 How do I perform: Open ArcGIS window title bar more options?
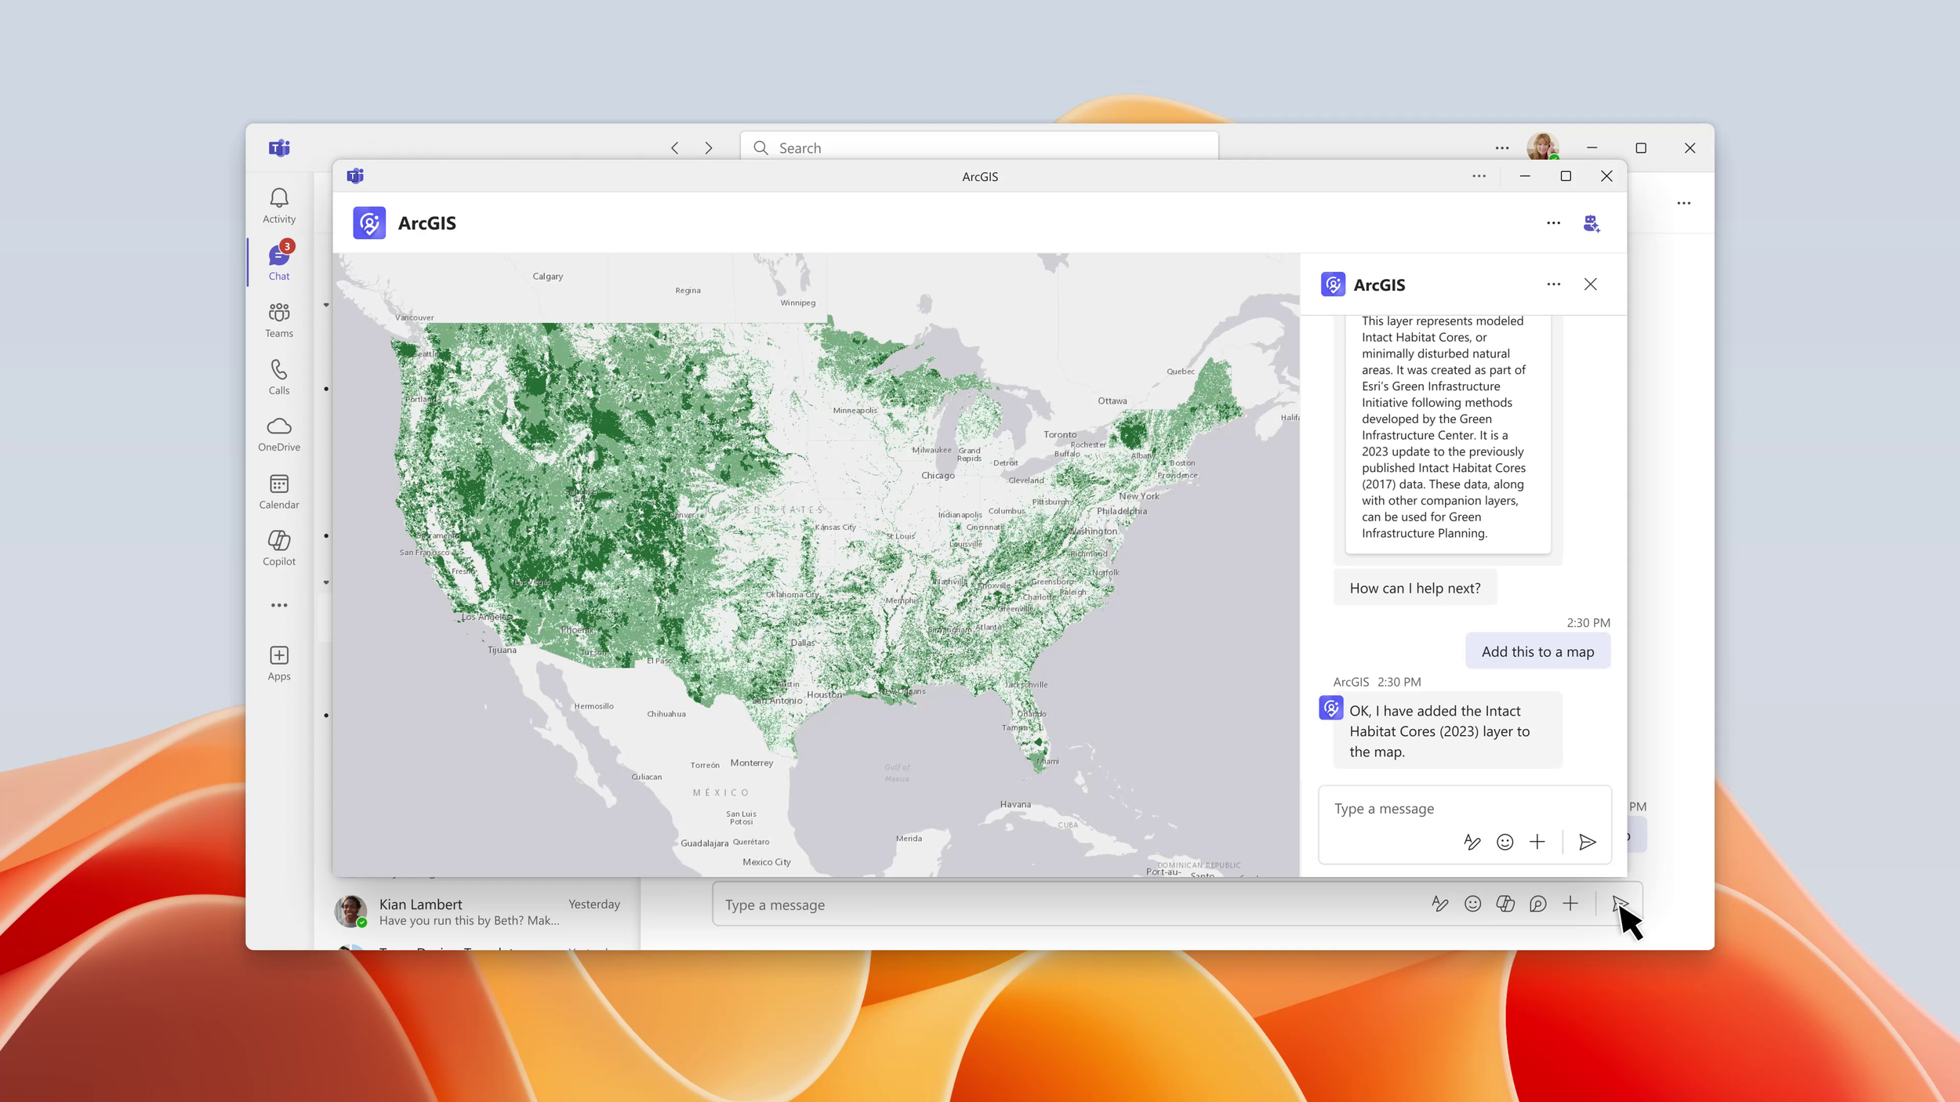point(1479,176)
